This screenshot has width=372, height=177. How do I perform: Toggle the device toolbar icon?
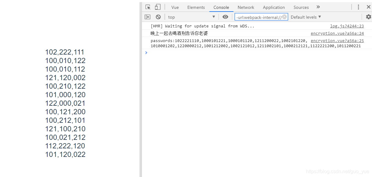pos(158,7)
